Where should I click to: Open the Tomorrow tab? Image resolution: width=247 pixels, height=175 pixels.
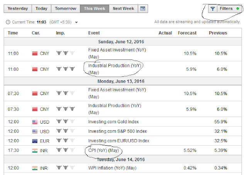[66, 8]
